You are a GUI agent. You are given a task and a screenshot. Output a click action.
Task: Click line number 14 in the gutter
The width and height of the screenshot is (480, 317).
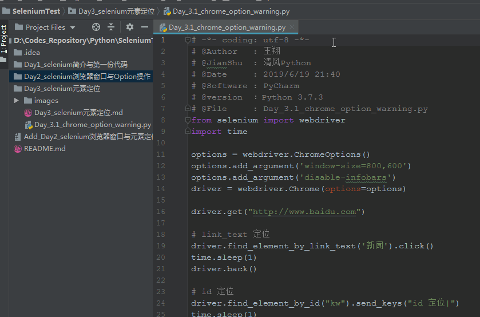(x=161, y=189)
